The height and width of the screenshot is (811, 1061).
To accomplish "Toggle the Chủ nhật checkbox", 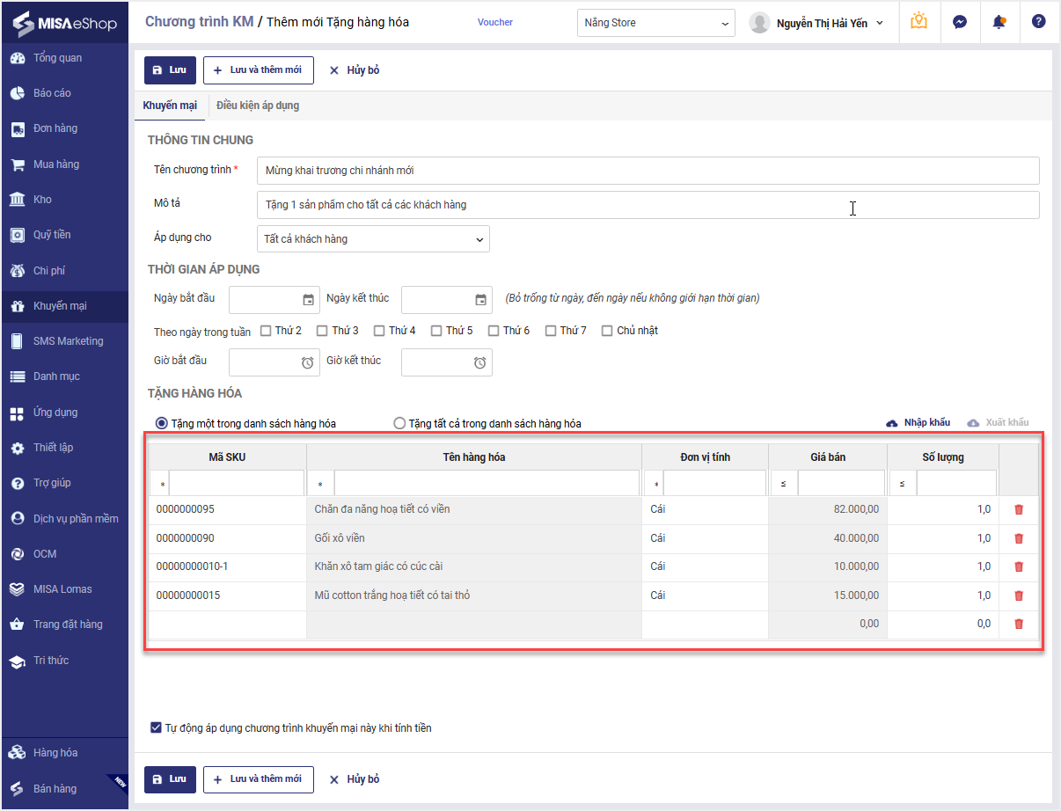I will click(x=607, y=331).
